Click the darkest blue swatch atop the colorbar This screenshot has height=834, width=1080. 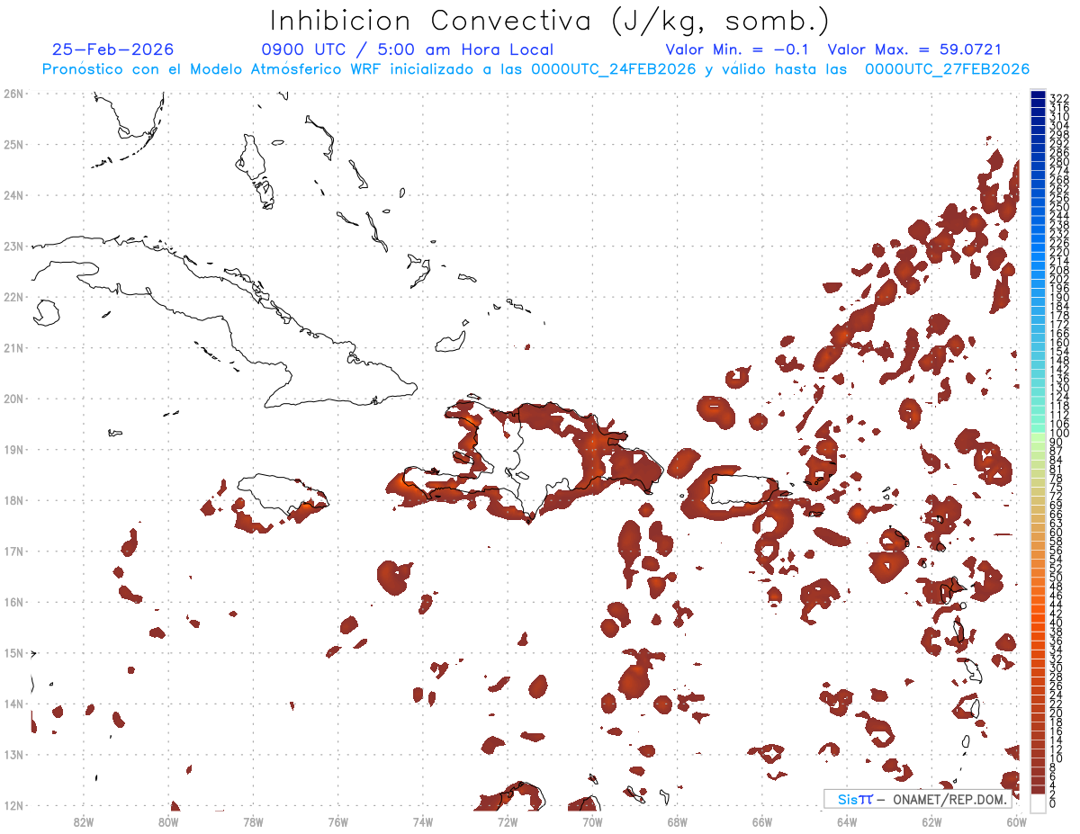[1038, 94]
